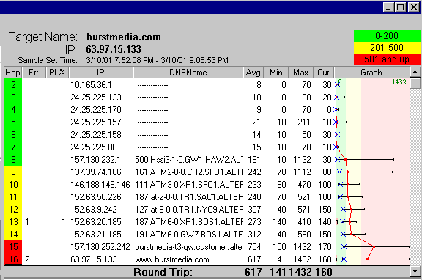Click the green 0-200 legend swatch
The width and height of the screenshot is (422, 280).
point(387,36)
